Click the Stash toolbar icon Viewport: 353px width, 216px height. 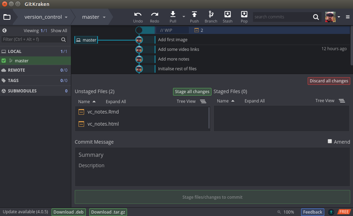pos(227,14)
